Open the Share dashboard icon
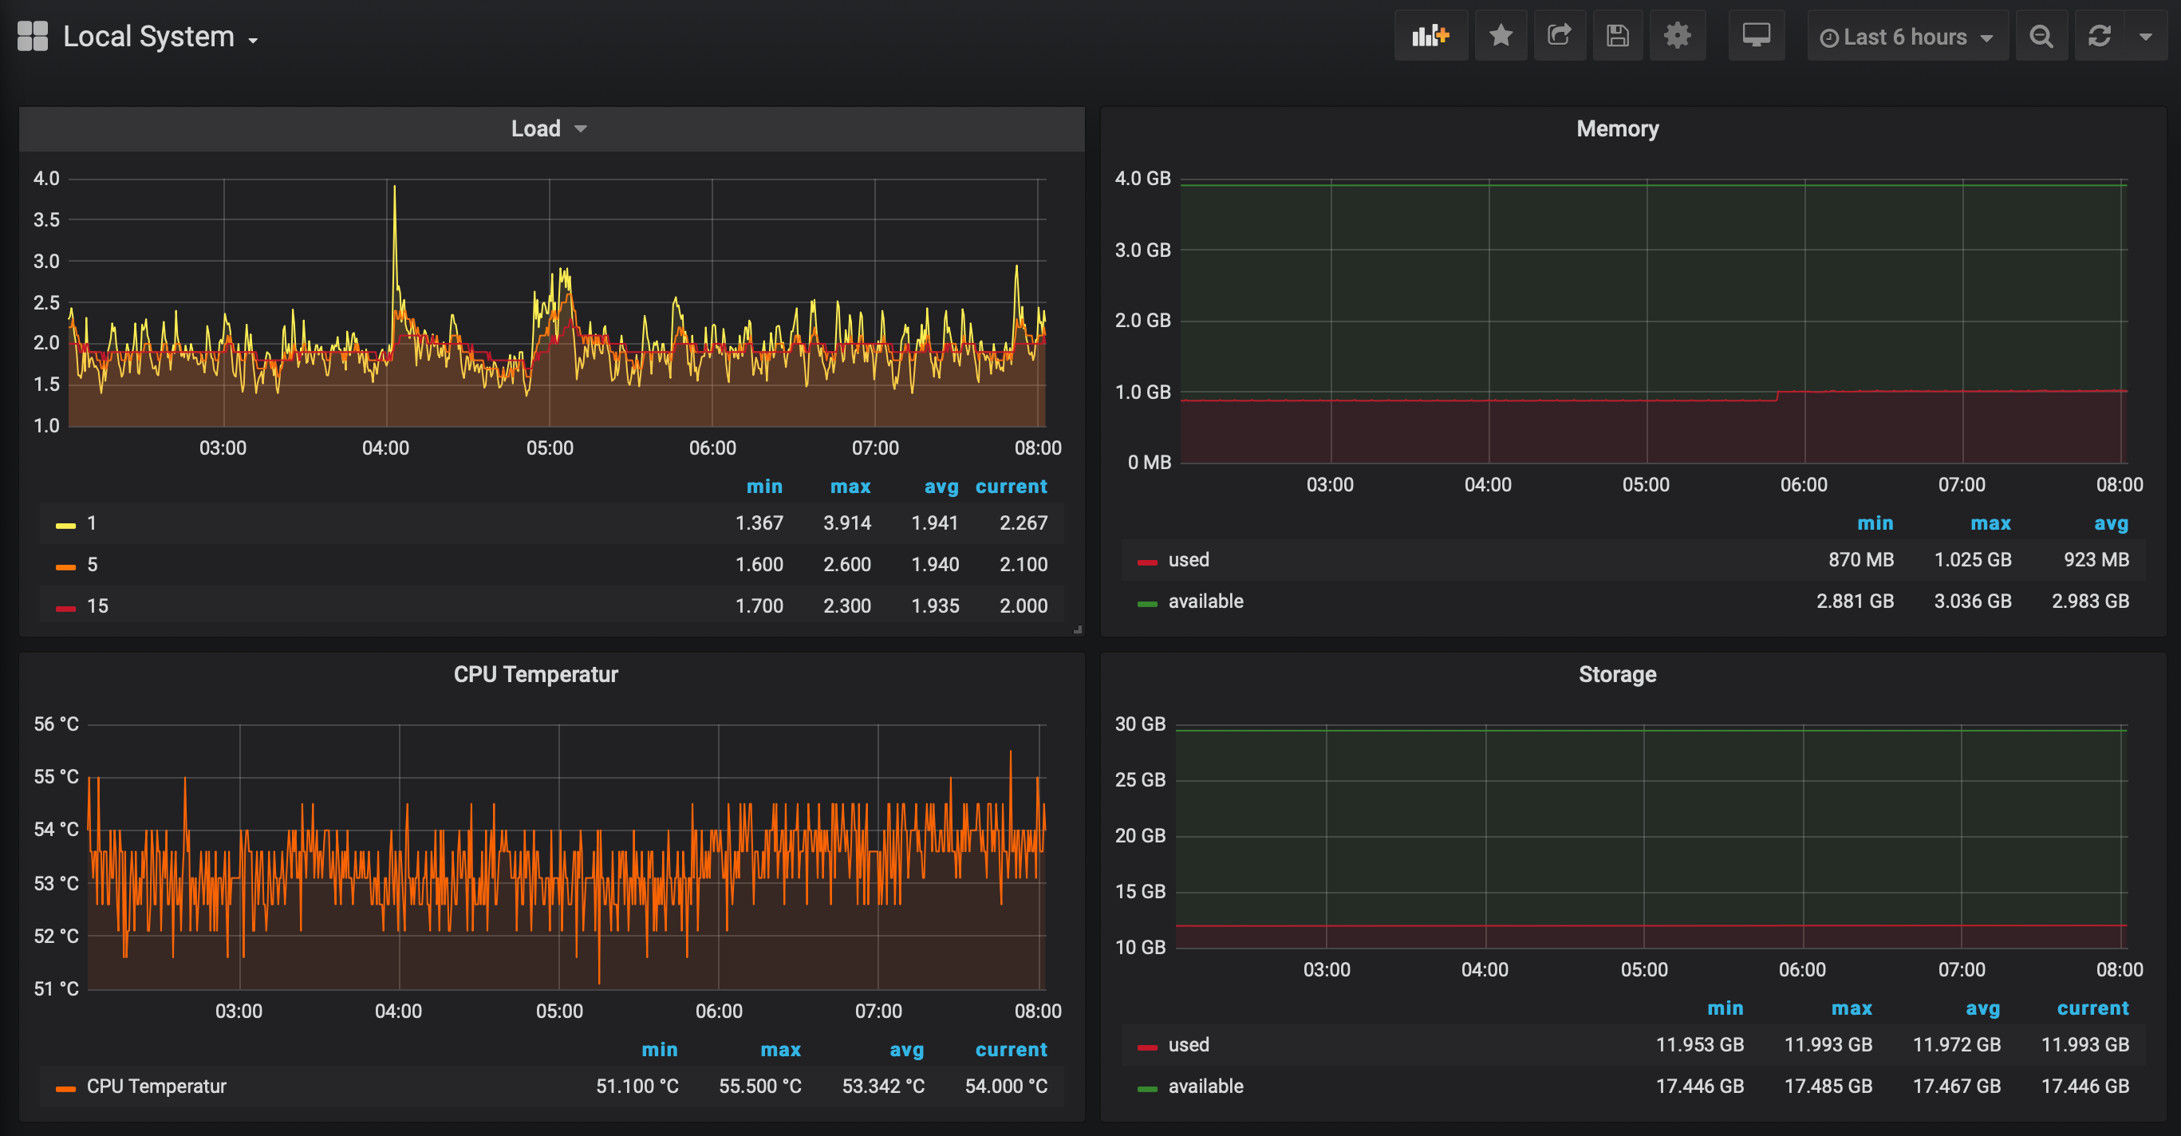Viewport: 2181px width, 1136px height. pyautogui.click(x=1559, y=36)
